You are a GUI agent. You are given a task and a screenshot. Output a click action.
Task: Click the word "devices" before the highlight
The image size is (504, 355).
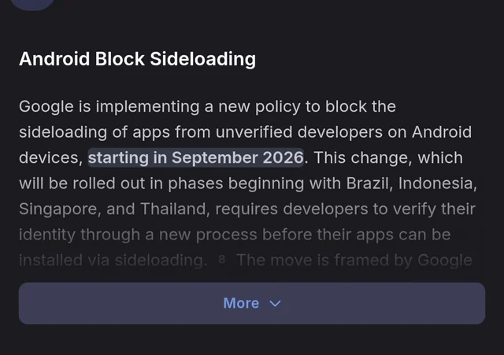point(48,157)
